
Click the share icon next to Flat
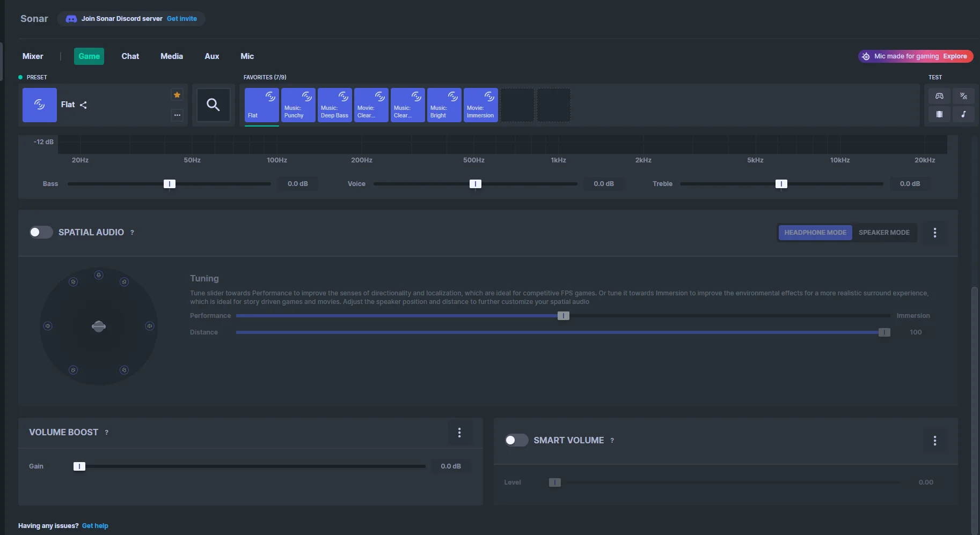(x=83, y=105)
